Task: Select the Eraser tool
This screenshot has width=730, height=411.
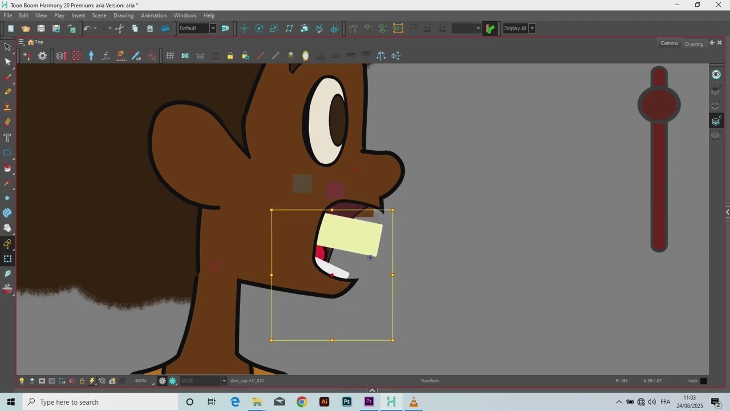Action: click(x=7, y=122)
